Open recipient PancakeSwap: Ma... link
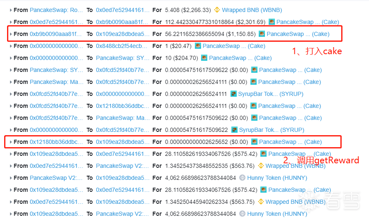This screenshot has width=369, height=222. [123, 118]
